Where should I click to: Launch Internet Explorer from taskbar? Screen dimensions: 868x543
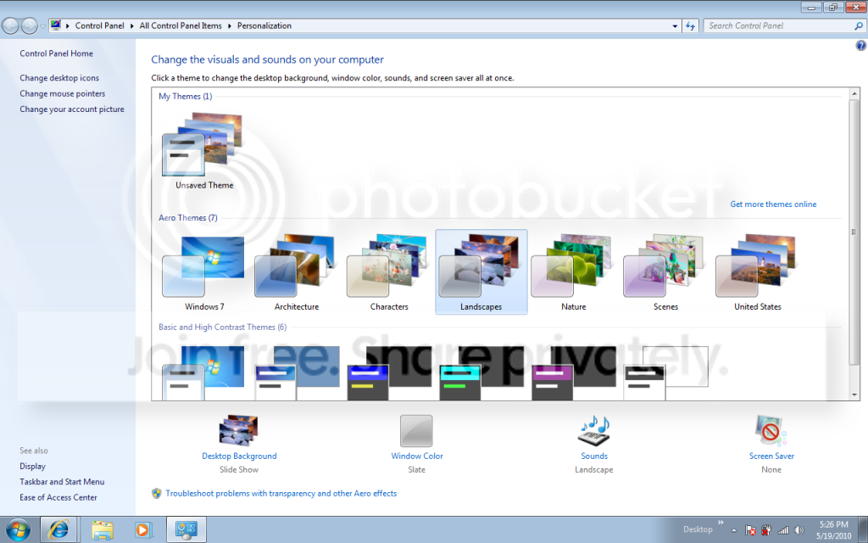click(59, 529)
